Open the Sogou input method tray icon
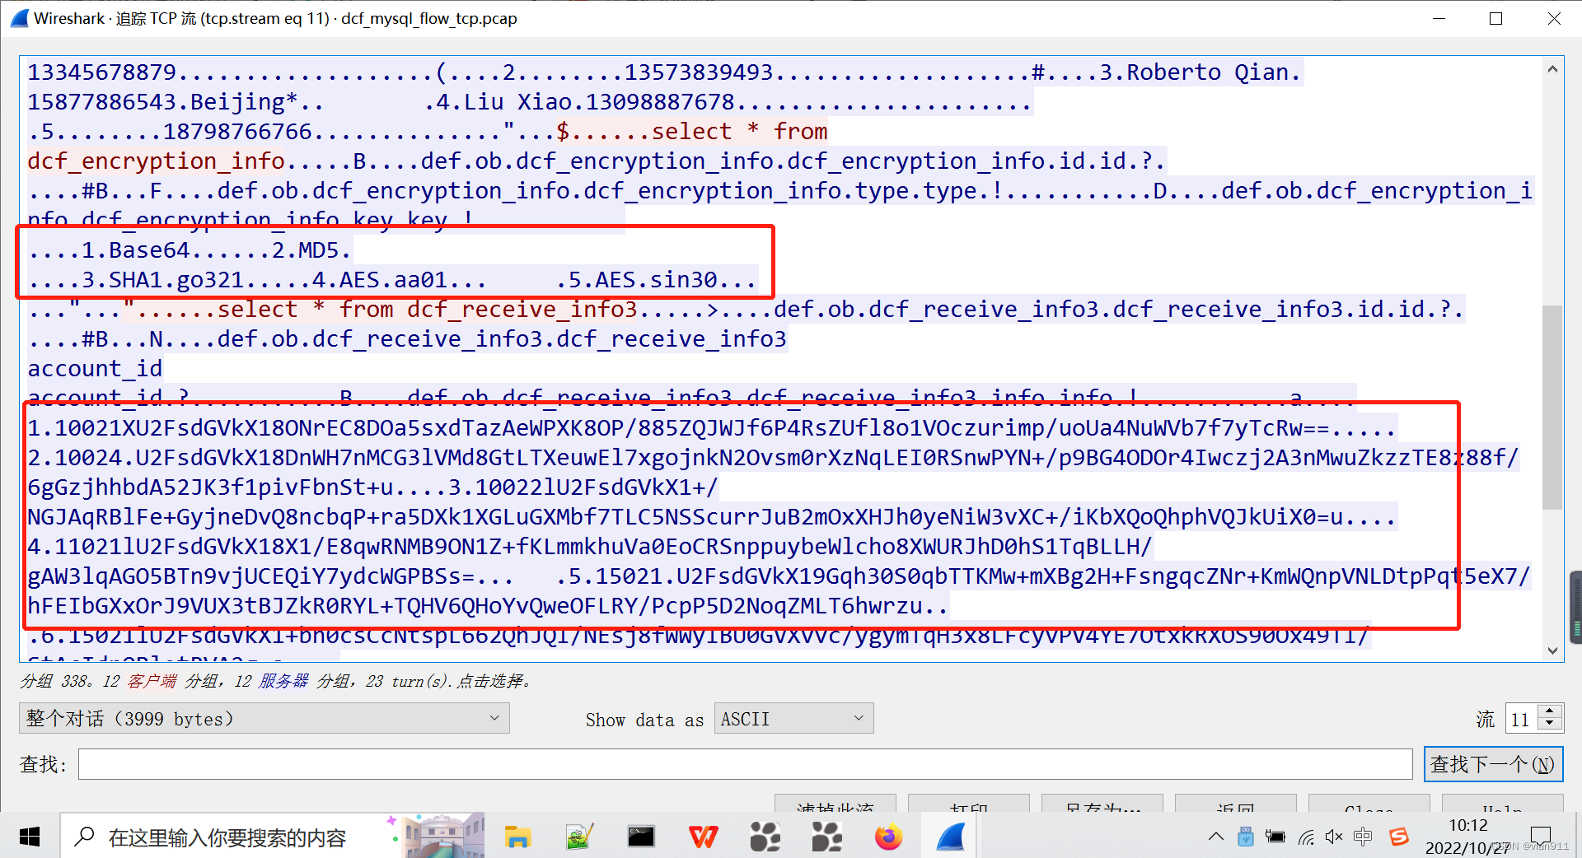The width and height of the screenshot is (1582, 858). tap(1398, 837)
